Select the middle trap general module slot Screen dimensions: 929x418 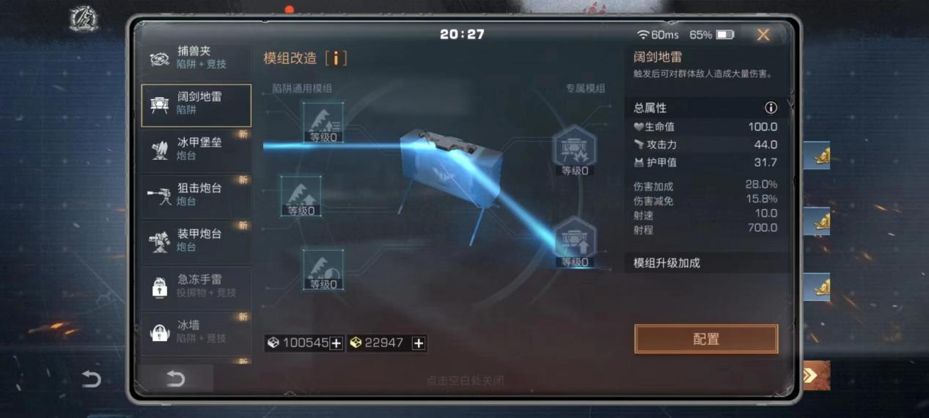(x=301, y=196)
